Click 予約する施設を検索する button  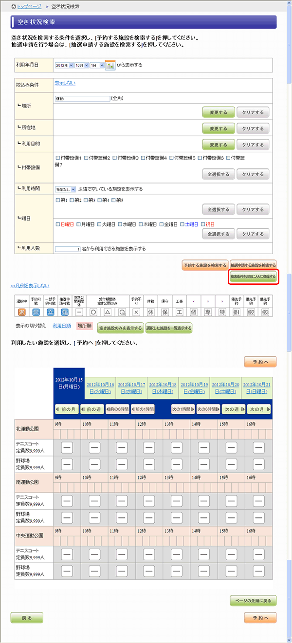(205, 265)
